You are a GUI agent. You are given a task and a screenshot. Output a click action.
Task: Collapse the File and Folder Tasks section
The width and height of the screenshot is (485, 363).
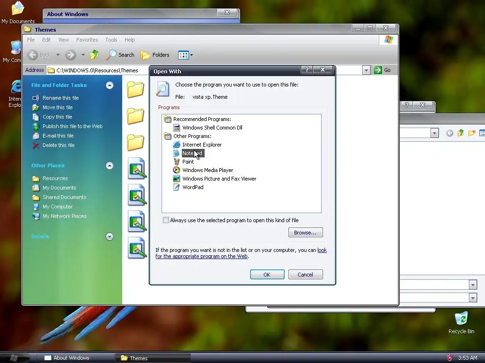point(109,85)
